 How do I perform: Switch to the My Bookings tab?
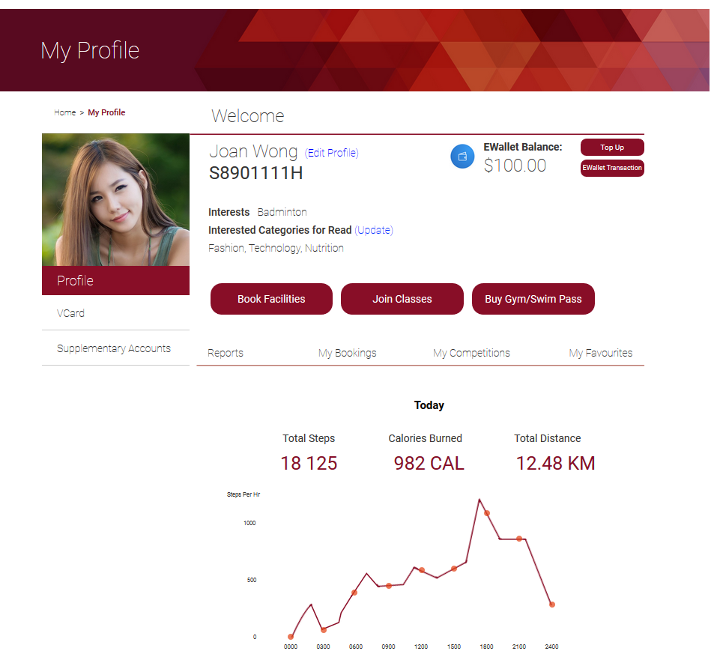click(x=348, y=353)
